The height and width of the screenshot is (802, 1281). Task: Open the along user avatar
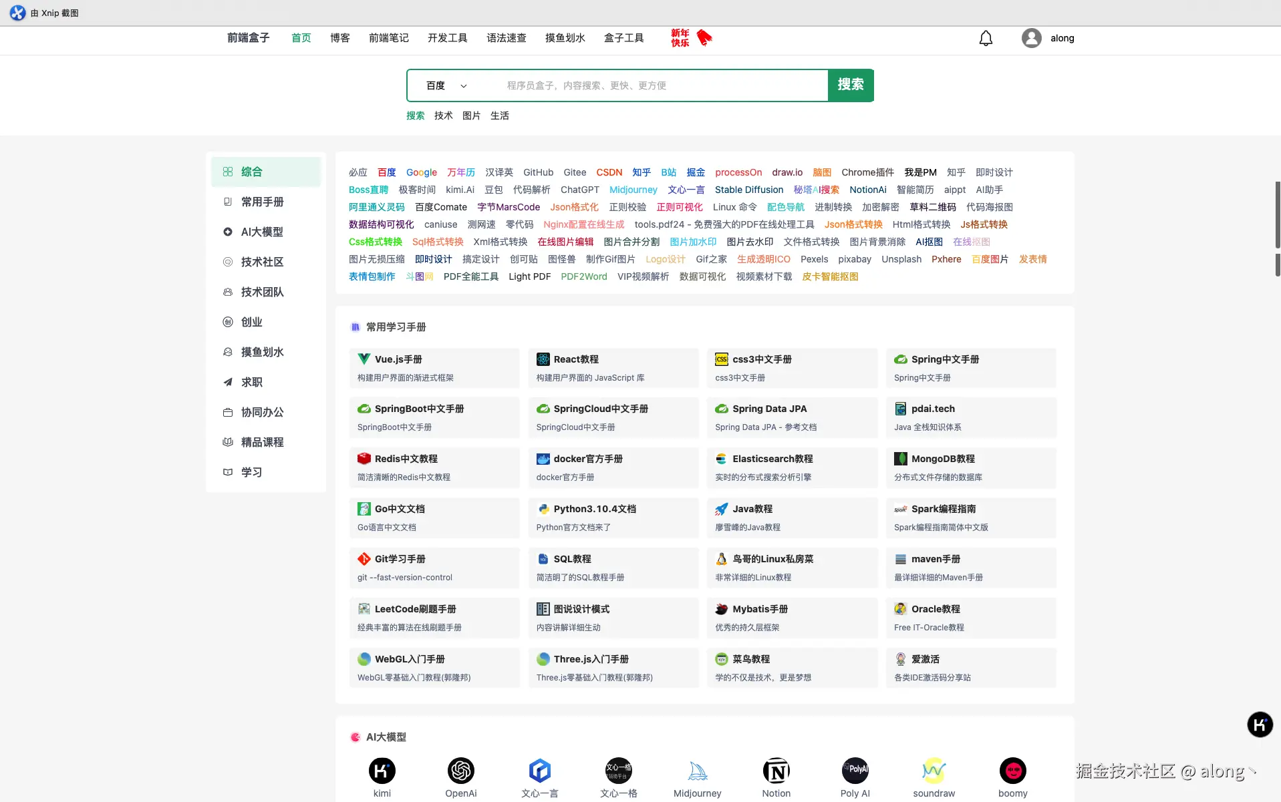point(1031,38)
